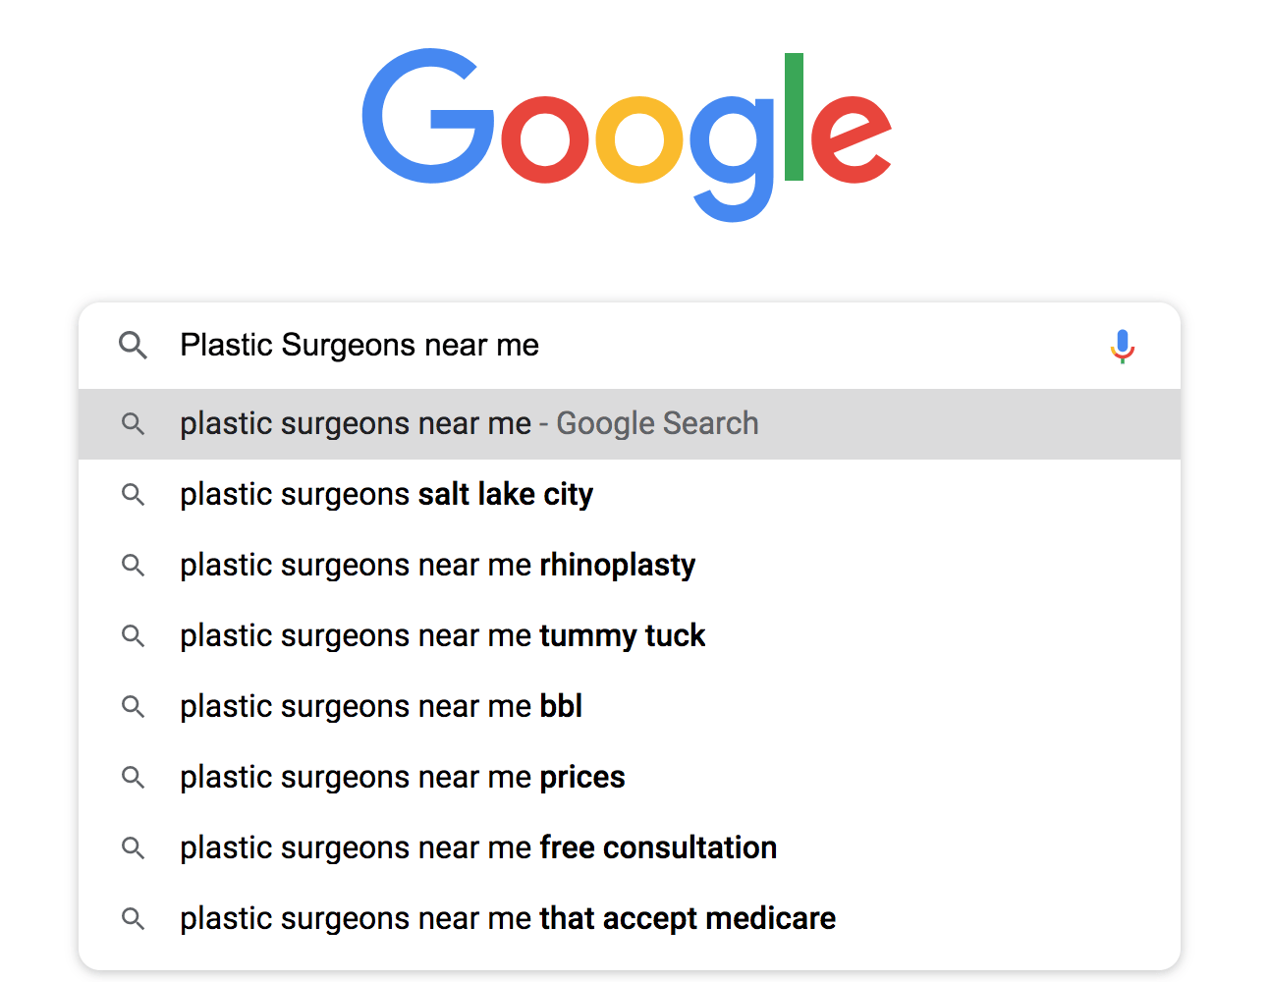The image size is (1269, 982).
Task: Click the search icon beside "that accept medicare" suggestion
Action: coord(134,918)
